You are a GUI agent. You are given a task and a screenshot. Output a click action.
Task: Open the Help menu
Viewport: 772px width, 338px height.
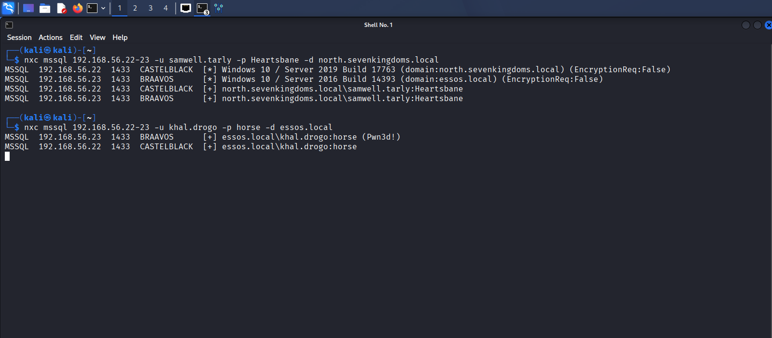(x=120, y=38)
